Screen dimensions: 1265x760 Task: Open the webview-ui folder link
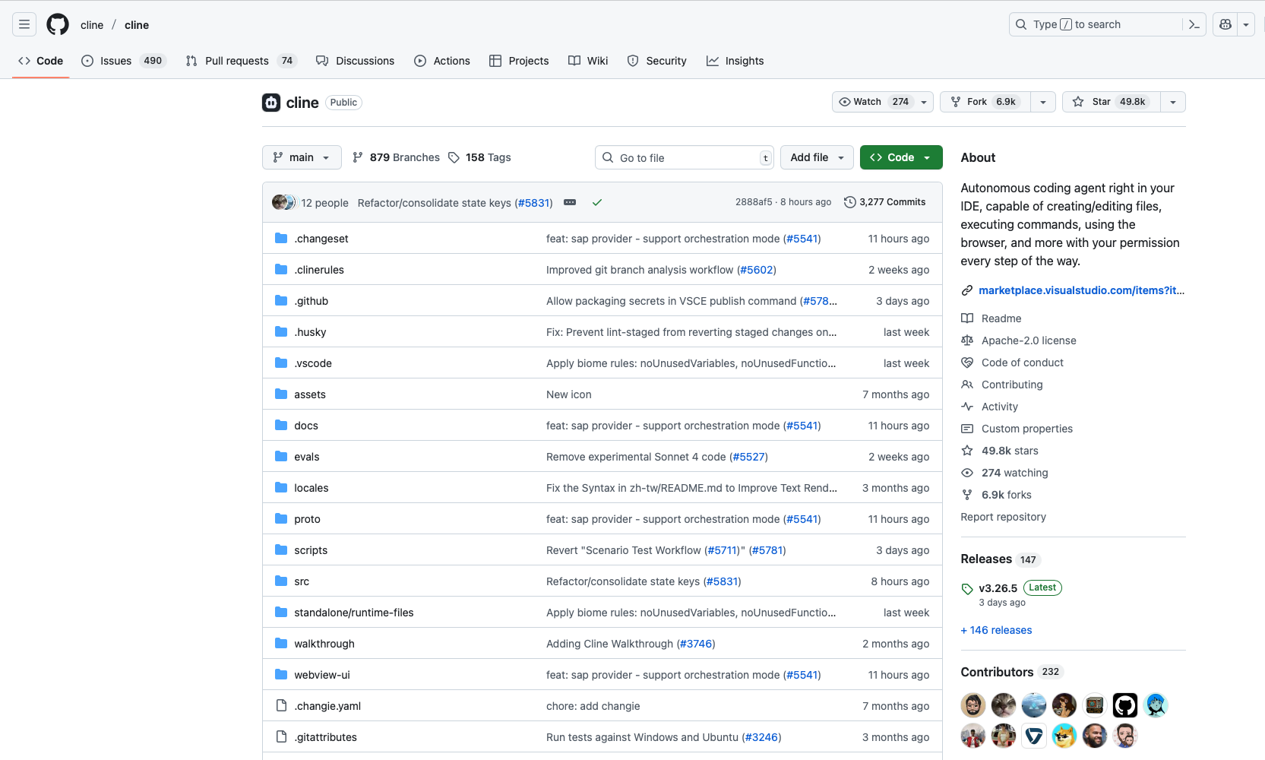tap(322, 675)
